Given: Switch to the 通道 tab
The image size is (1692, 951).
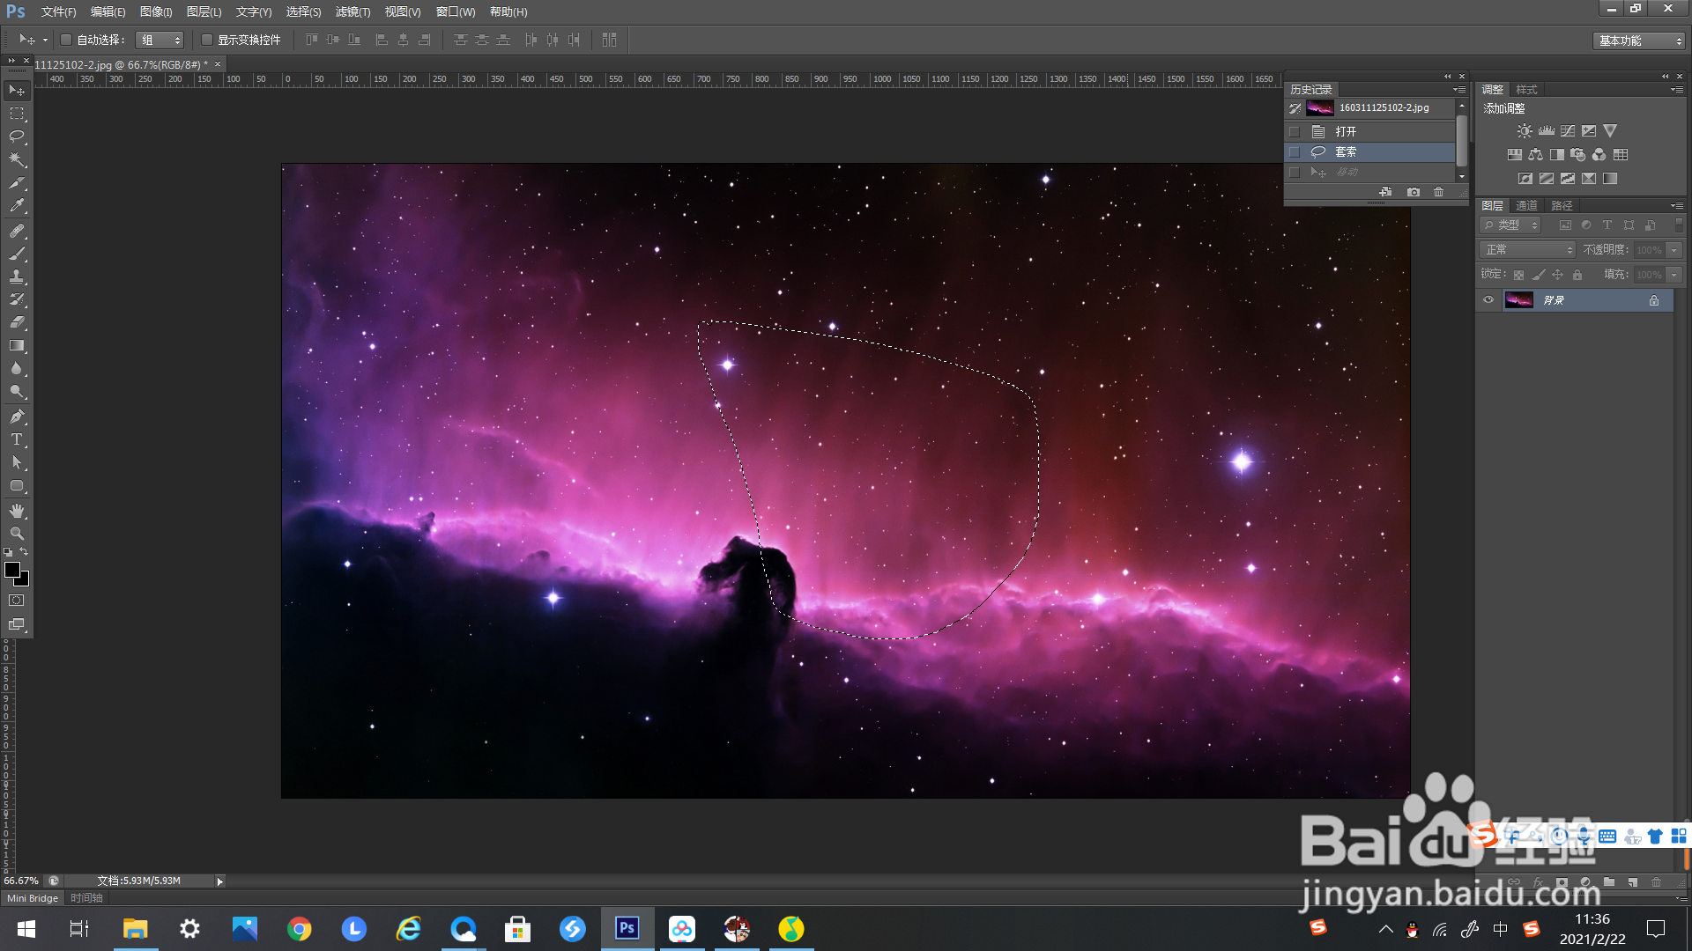Looking at the screenshot, I should (x=1526, y=205).
